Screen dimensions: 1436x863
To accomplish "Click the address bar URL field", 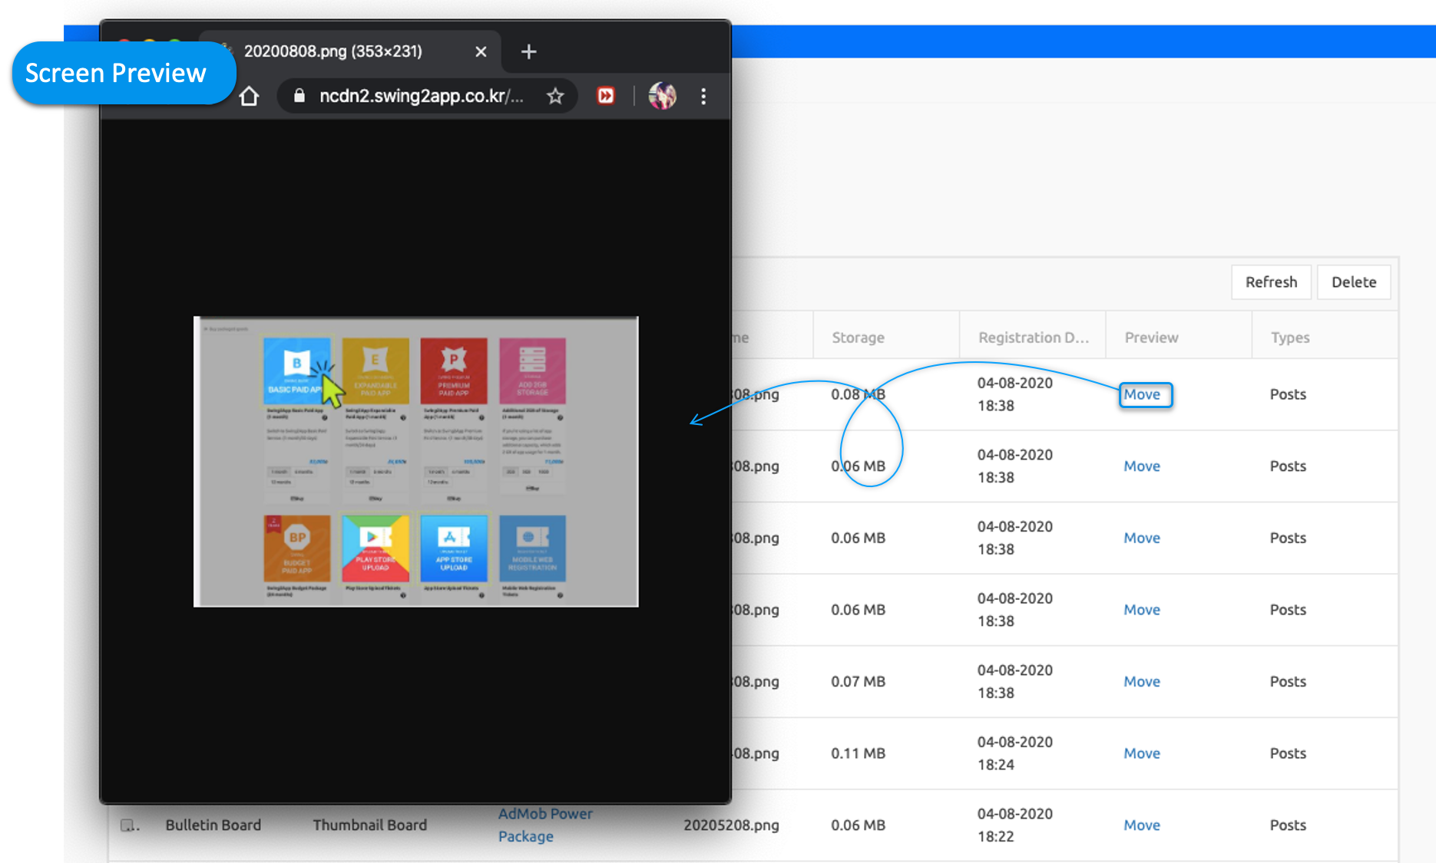I will [421, 97].
